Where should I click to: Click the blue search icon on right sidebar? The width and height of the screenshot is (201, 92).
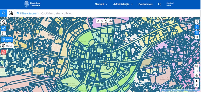tap(197, 27)
